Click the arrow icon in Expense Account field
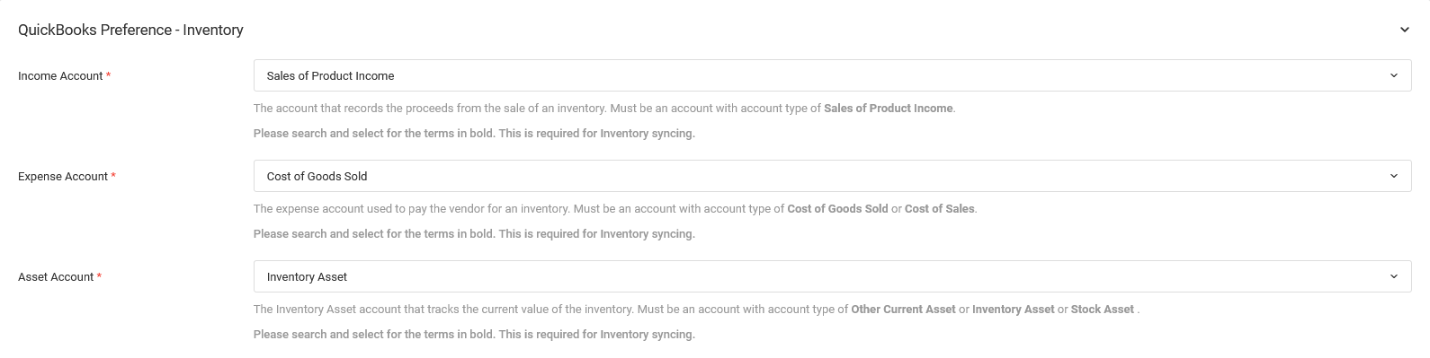The image size is (1430, 358). tap(1393, 176)
